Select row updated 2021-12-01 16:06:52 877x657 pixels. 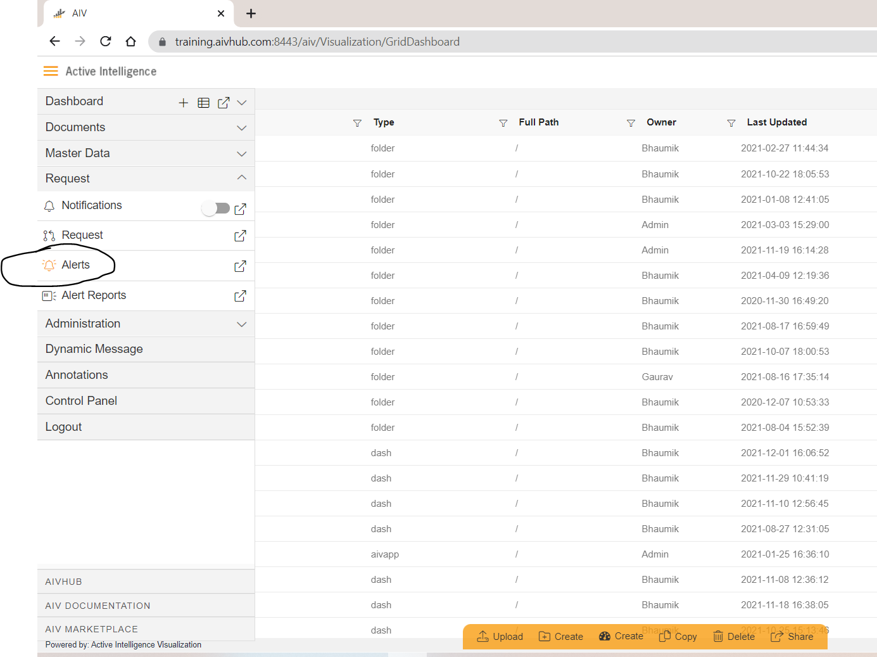point(566,453)
